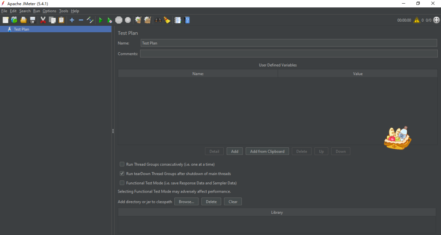Click Add from Clipboard button
441x235 pixels.
[267, 151]
